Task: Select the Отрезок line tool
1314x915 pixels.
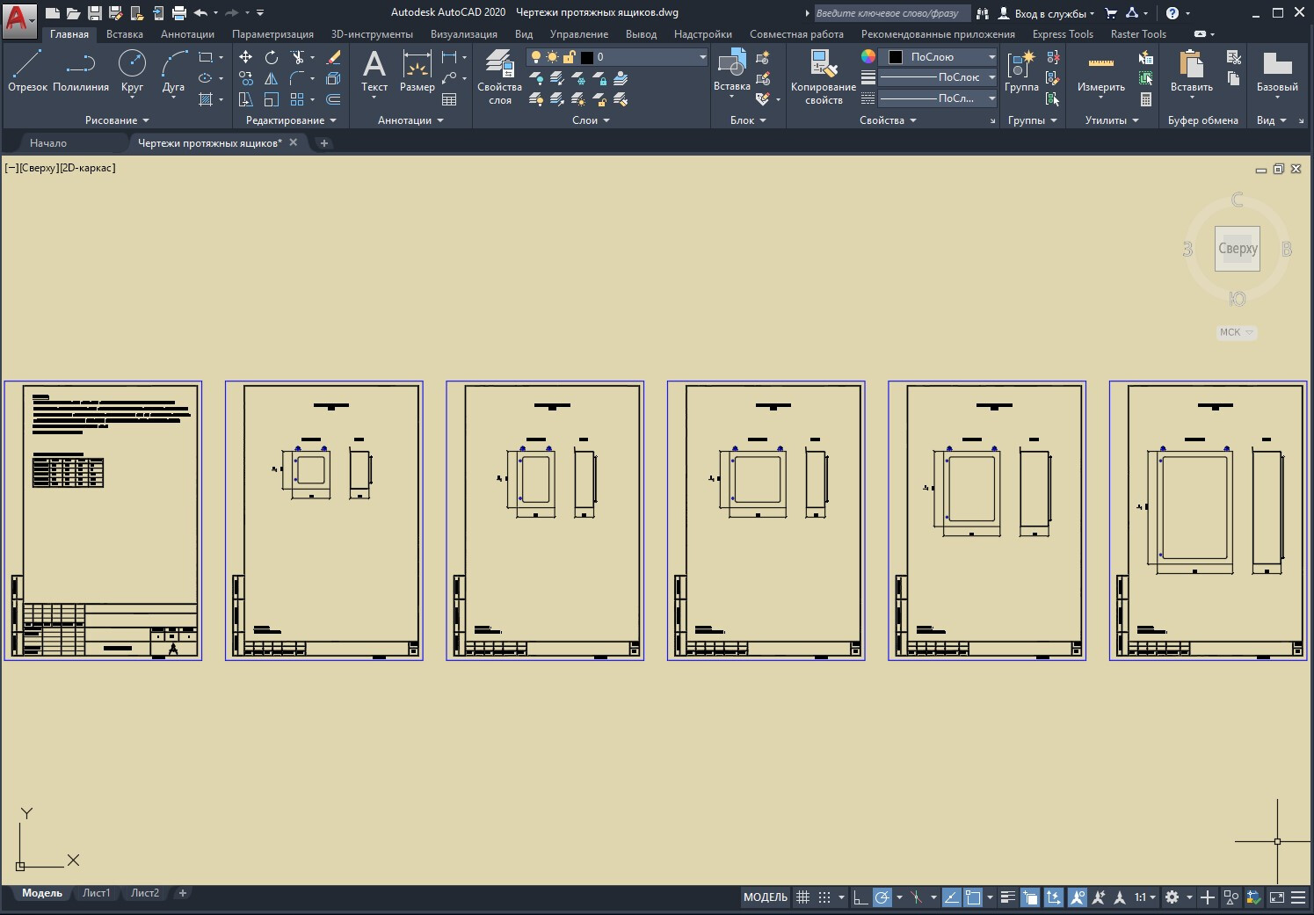Action: (27, 71)
